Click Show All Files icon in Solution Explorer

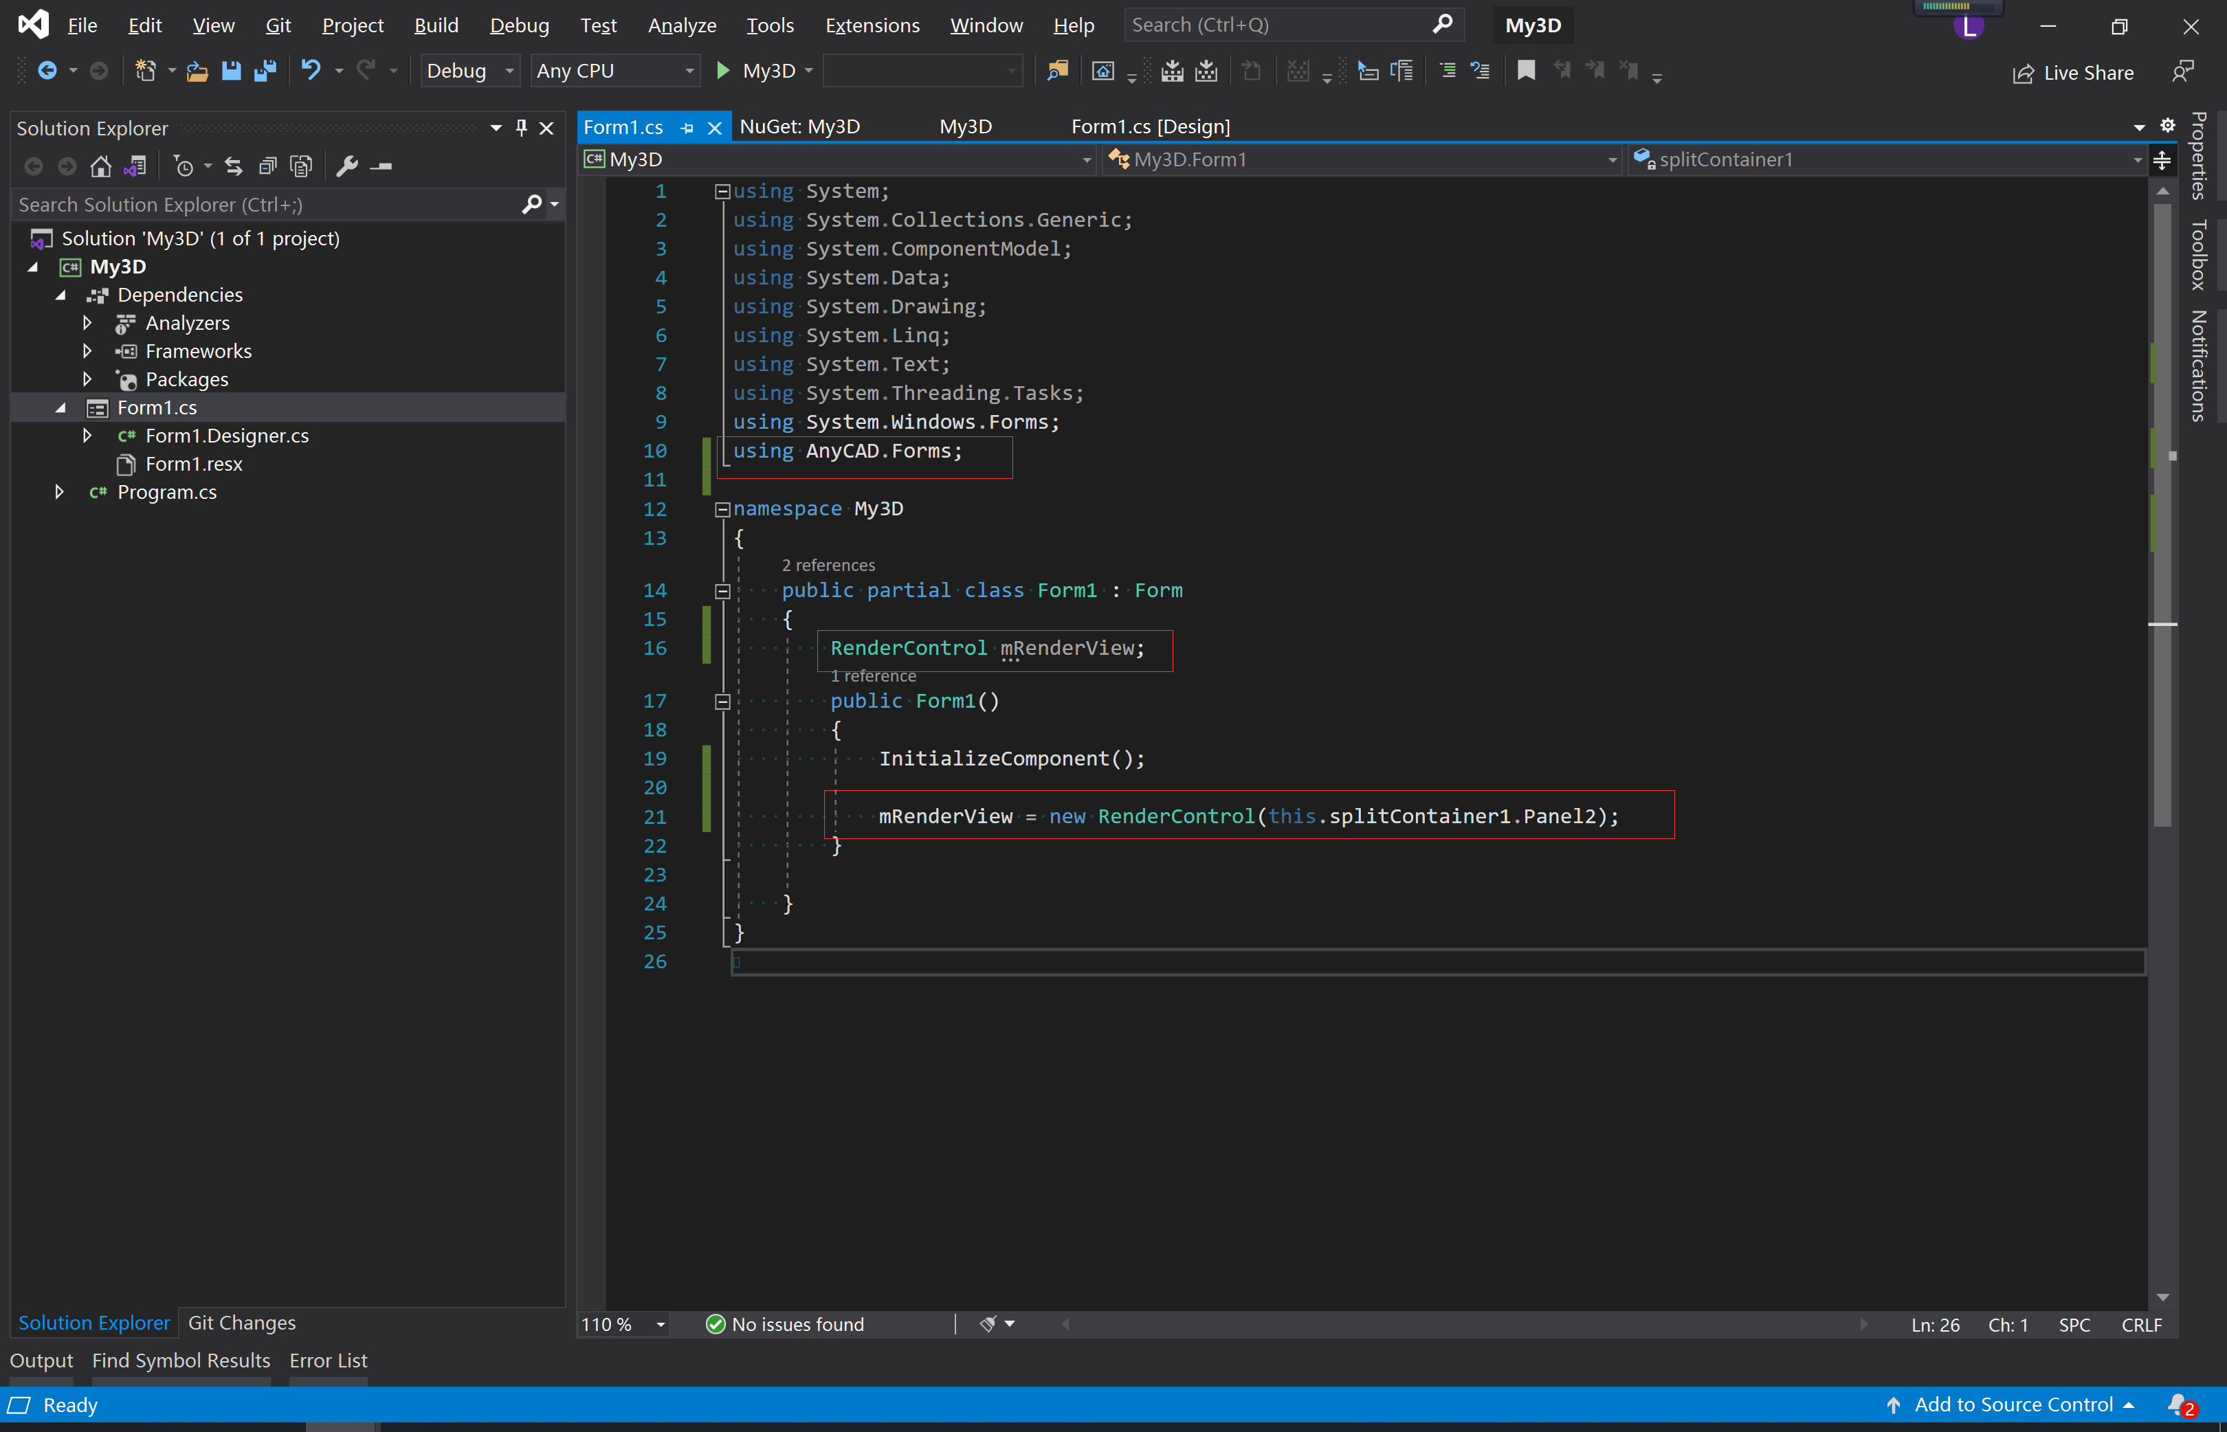point(301,166)
